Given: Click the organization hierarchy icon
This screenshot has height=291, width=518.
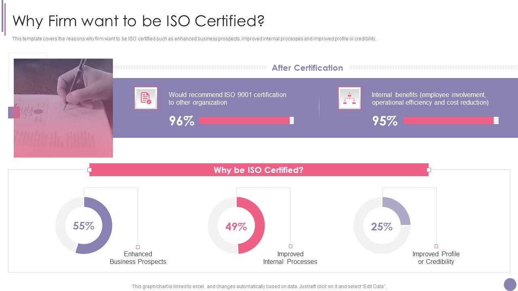Looking at the screenshot, I should (349, 98).
